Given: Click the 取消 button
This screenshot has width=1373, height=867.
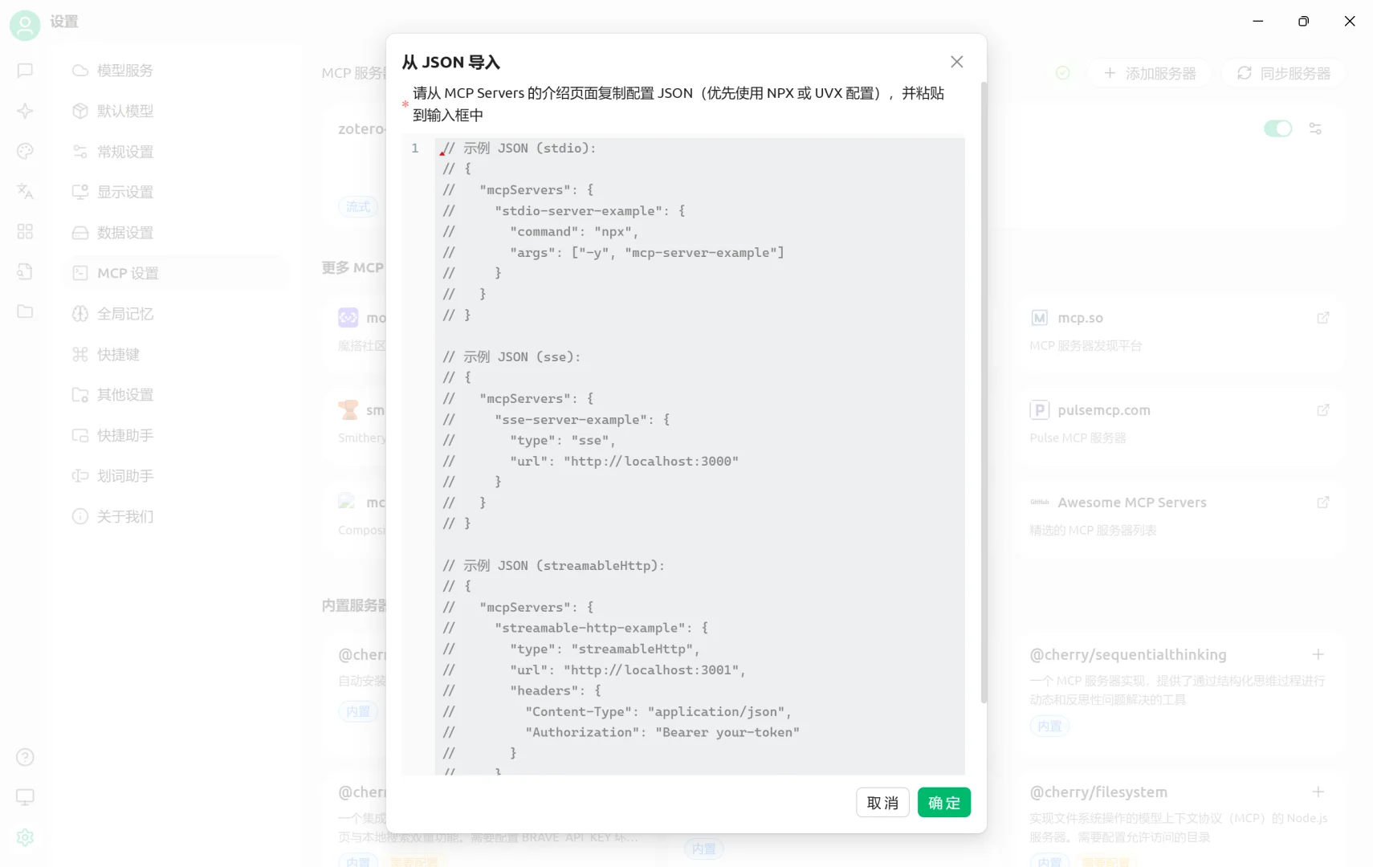Looking at the screenshot, I should coord(882,803).
